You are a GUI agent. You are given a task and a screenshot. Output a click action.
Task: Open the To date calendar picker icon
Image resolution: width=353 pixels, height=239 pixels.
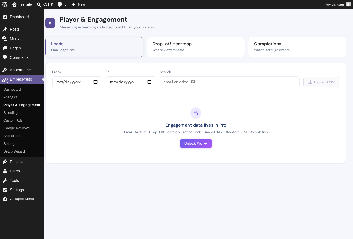149,82
